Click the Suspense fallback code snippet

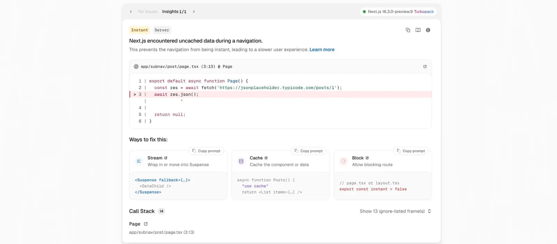163,186
